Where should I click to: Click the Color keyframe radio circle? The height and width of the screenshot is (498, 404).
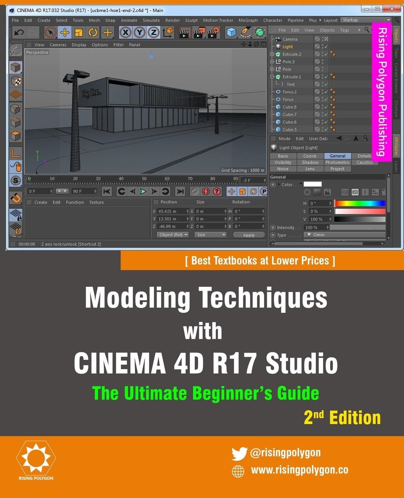point(273,185)
